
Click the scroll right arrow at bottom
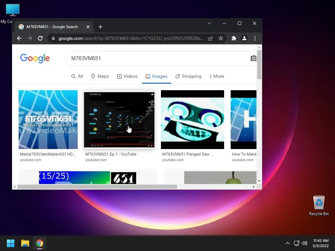click(x=254, y=187)
